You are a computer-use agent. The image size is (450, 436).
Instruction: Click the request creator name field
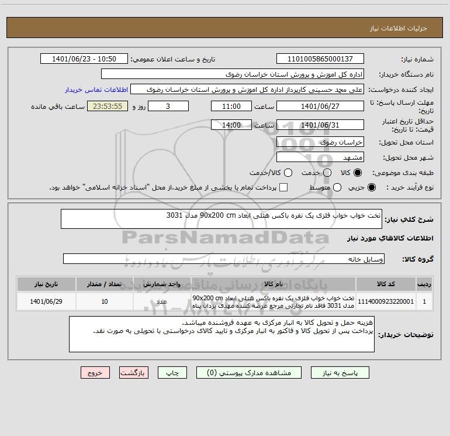[247, 90]
